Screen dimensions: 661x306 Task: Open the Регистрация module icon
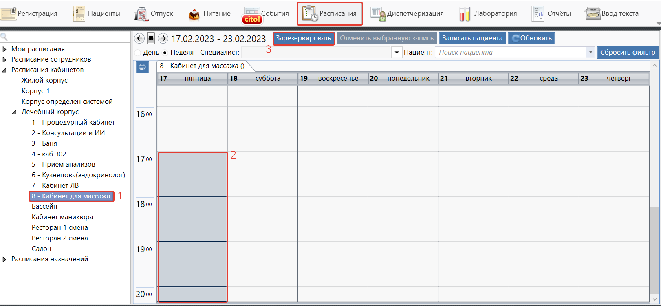point(9,14)
